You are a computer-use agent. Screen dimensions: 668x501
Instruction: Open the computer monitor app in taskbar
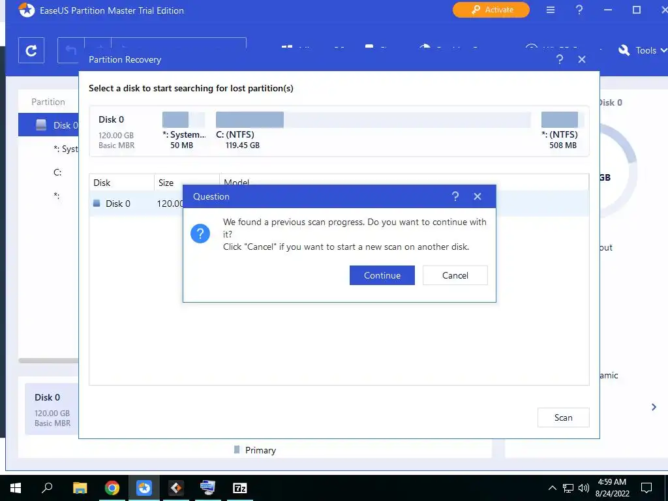click(x=208, y=488)
